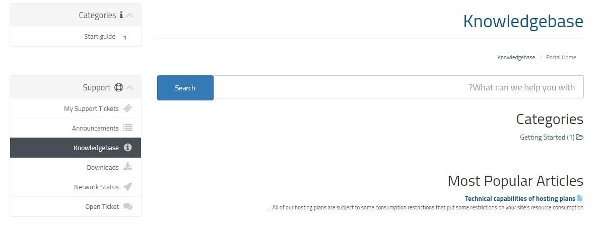604x239 pixels.
Task: Focus the 'What can we help you with' search field
Action: (x=398, y=87)
